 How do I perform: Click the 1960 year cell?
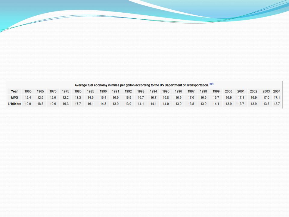(x=28, y=91)
